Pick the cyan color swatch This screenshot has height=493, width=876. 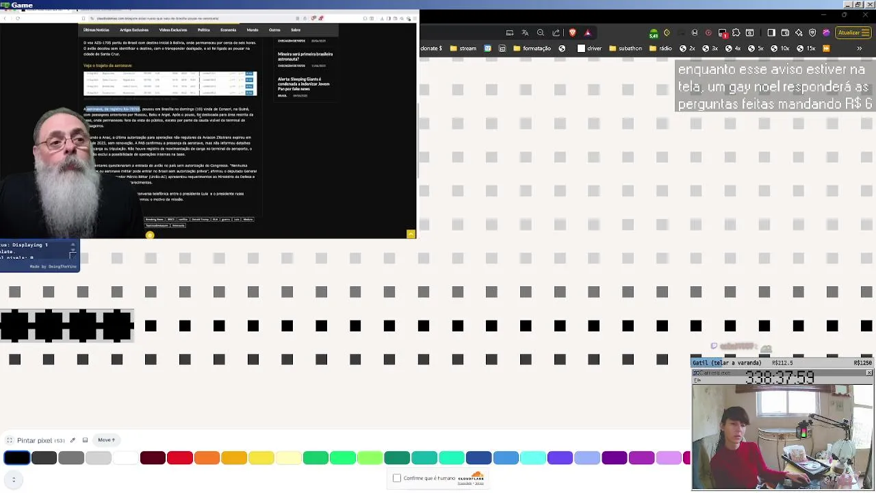click(533, 457)
